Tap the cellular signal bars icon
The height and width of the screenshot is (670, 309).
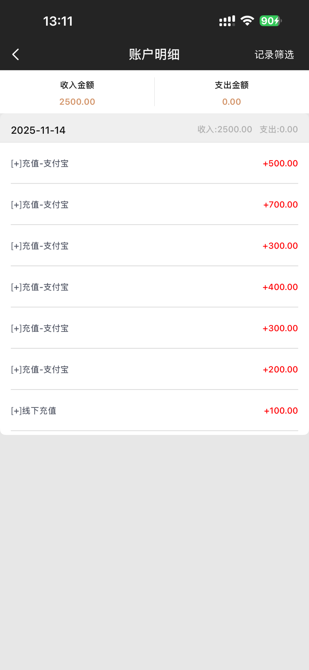click(227, 21)
